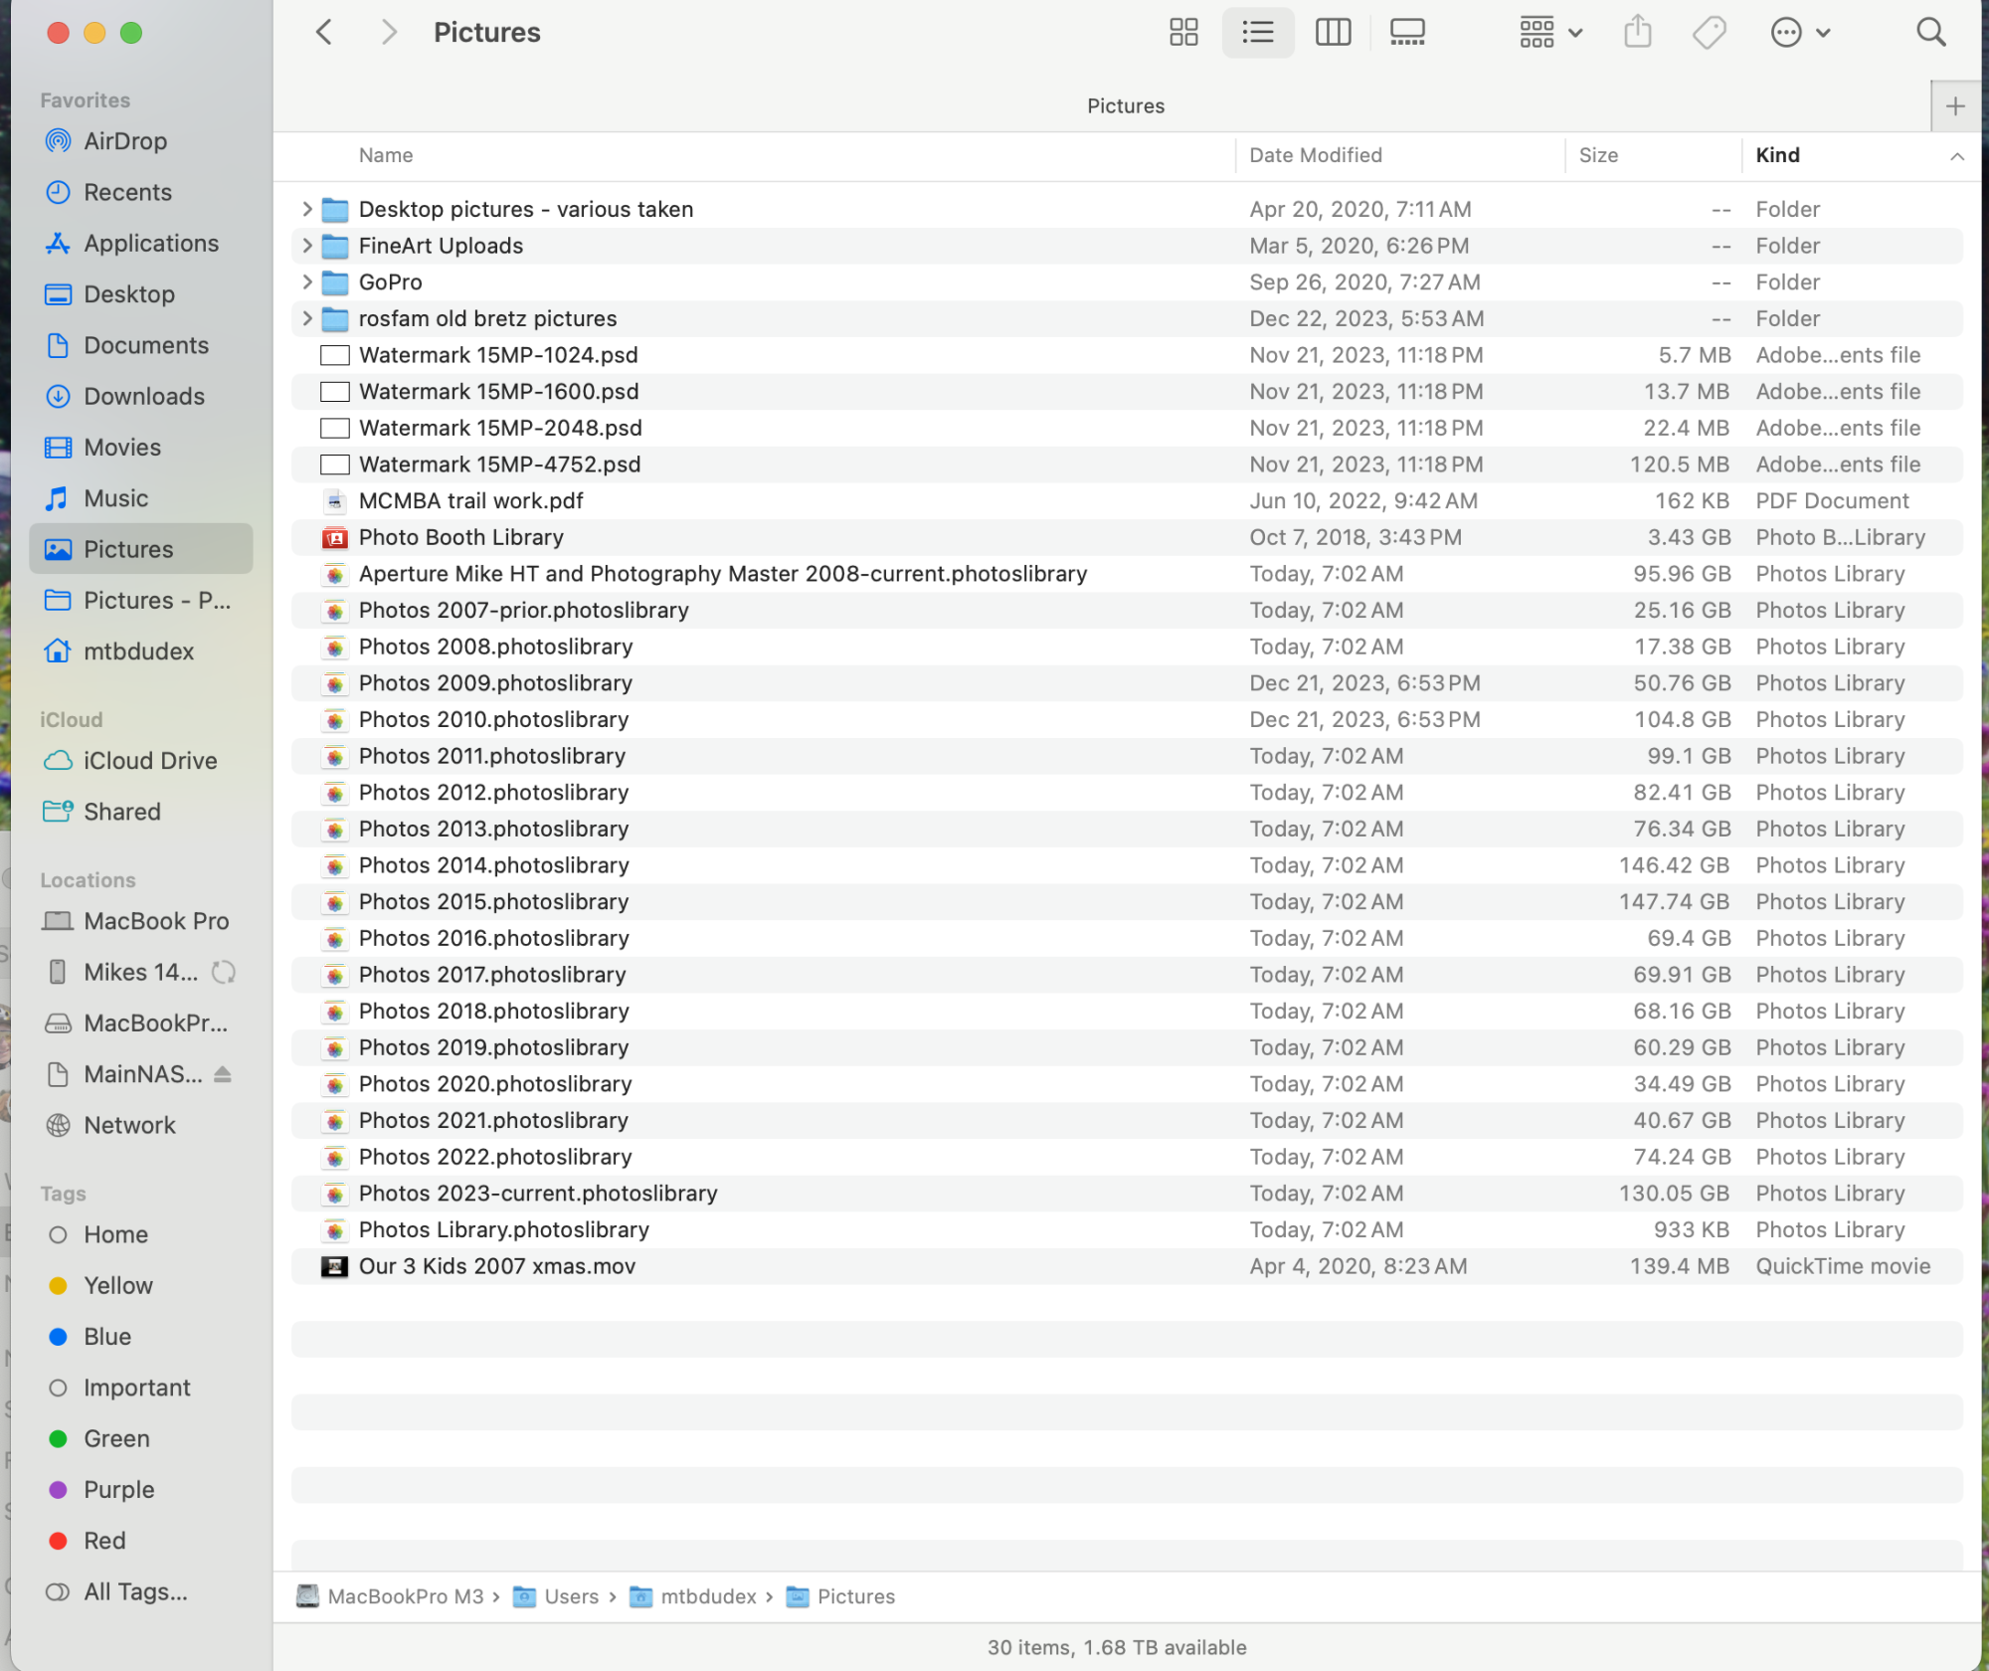Sort by the Date Modified column header
Screen dimensions: 1989x1671
pos(1315,155)
